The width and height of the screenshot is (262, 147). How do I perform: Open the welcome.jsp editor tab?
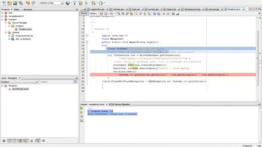(118, 9)
